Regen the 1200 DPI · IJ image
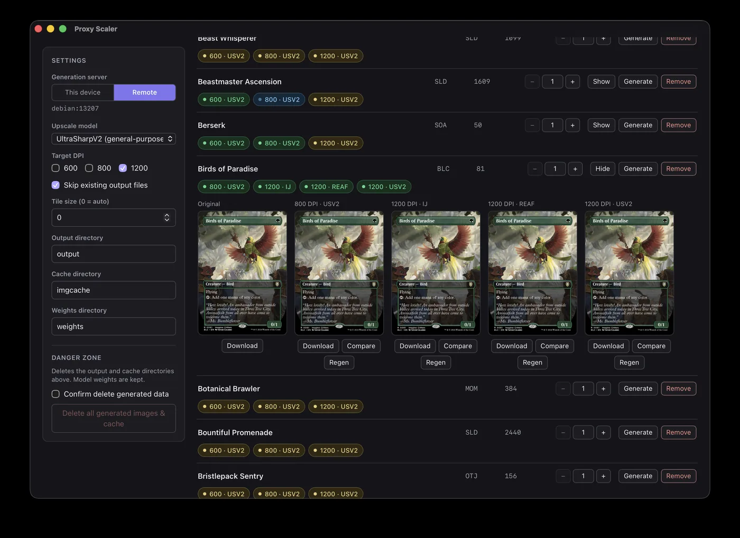The image size is (740, 538). 436,363
